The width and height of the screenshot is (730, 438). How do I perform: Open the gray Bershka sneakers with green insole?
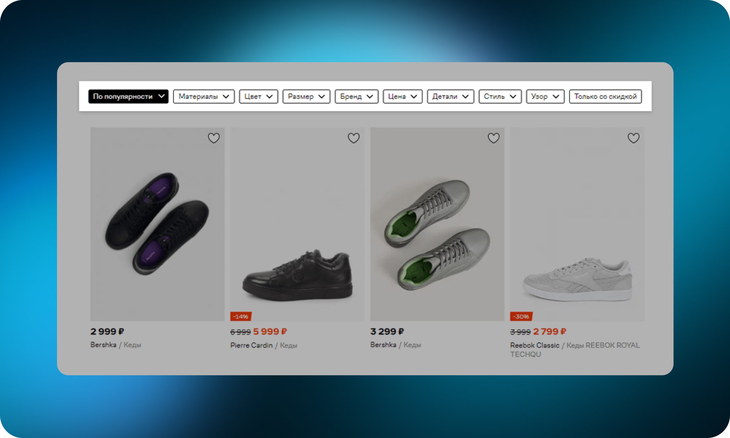(437, 224)
